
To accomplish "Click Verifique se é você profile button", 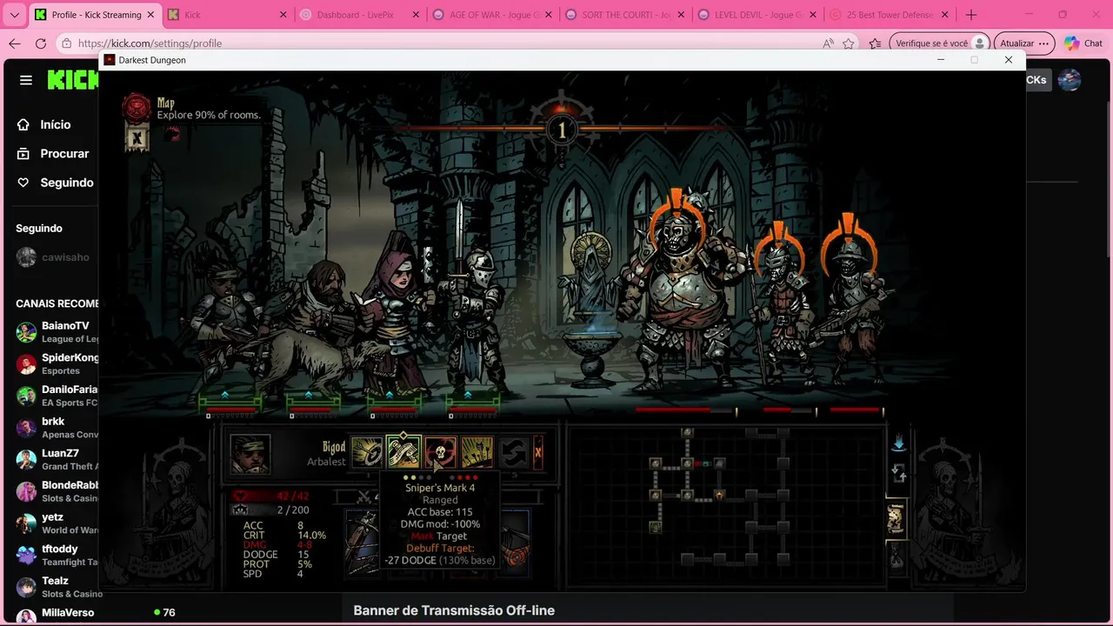I will click(941, 43).
